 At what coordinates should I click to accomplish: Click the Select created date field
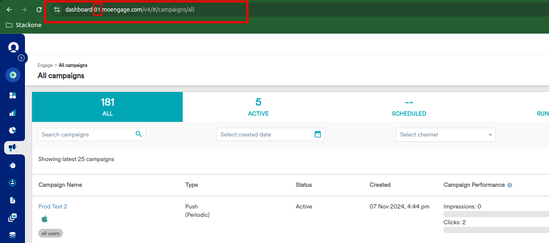[x=271, y=134]
